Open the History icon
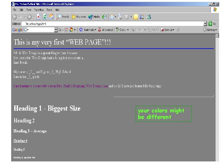 [x=104, y=17]
